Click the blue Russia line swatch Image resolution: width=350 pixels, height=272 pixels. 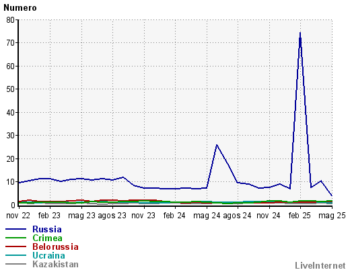tap(15, 229)
